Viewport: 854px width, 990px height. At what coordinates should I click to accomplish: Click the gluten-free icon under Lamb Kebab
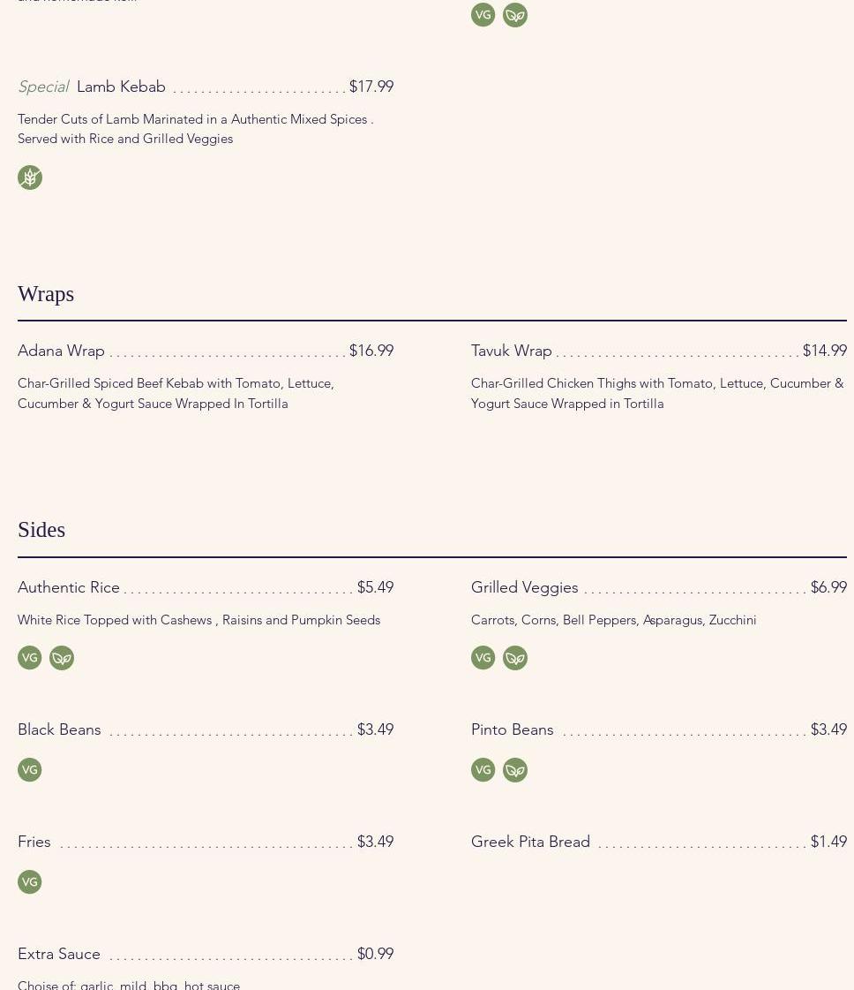coord(30,178)
